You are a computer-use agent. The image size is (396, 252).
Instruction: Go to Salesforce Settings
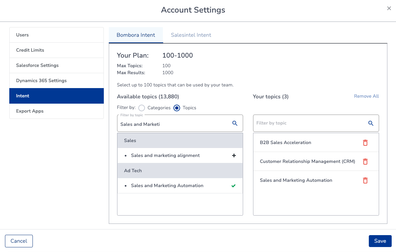click(x=57, y=65)
